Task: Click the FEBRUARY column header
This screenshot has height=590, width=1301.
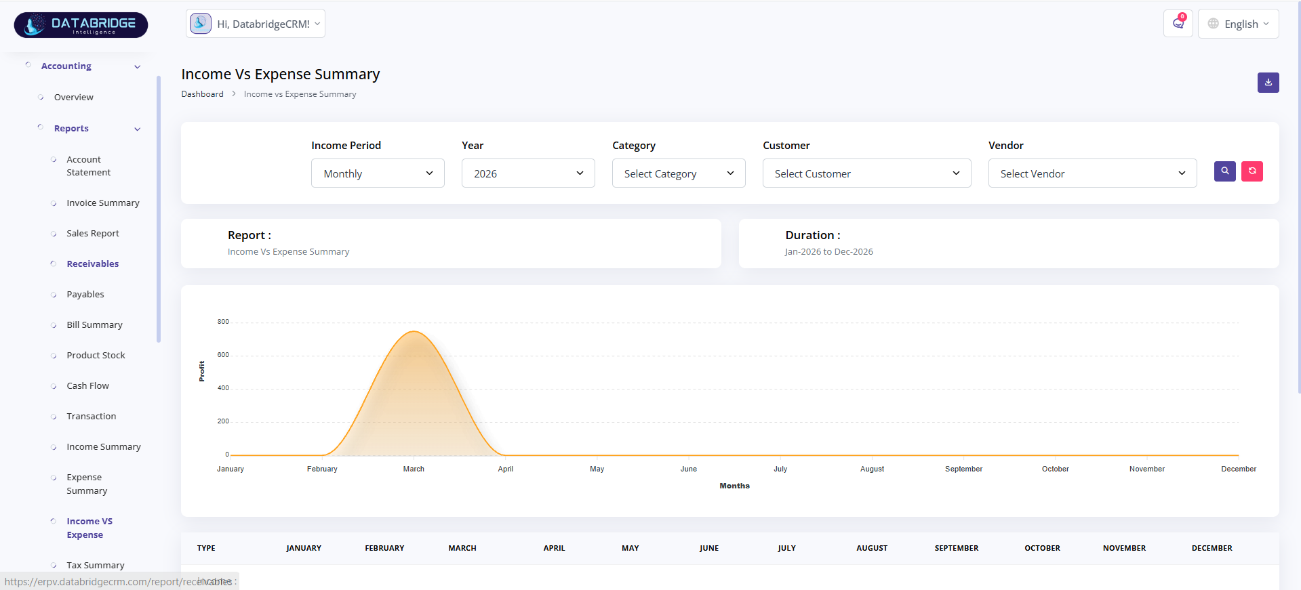Action: [384, 549]
